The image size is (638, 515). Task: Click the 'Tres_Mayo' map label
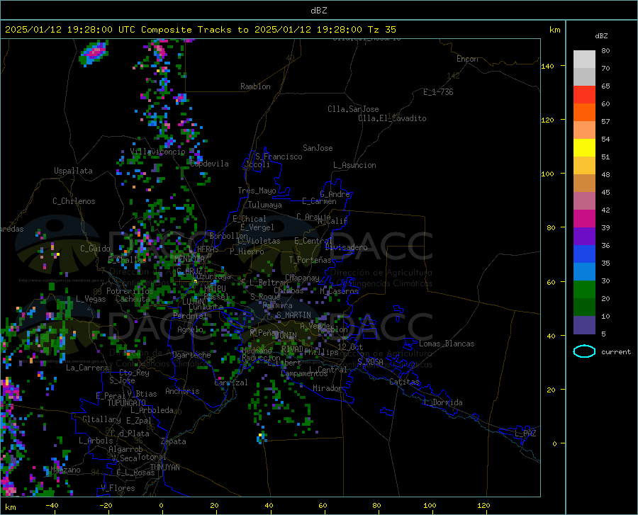(257, 191)
